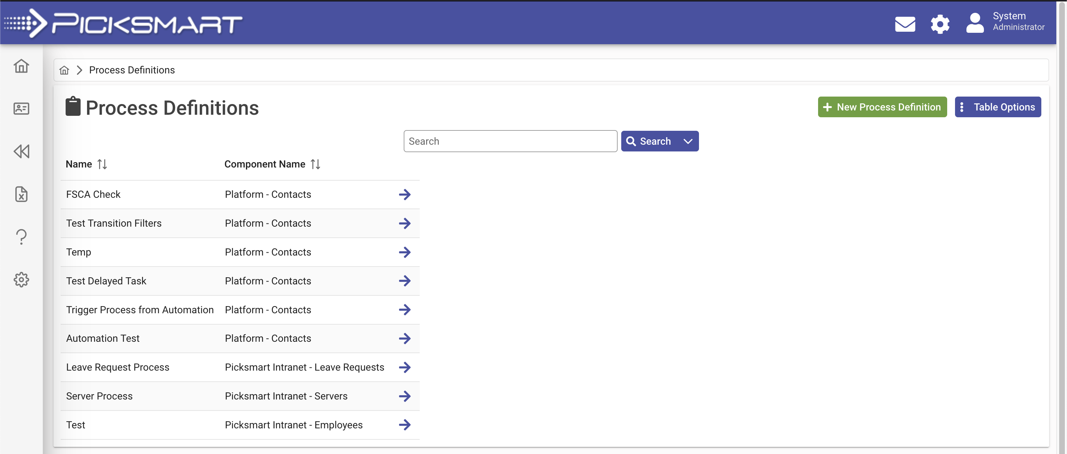The height and width of the screenshot is (454, 1067).
Task: Go to Home in the sidebar
Action: coord(21,66)
